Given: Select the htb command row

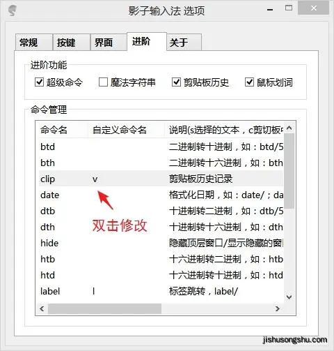Looking at the screenshot, I should point(161,259).
